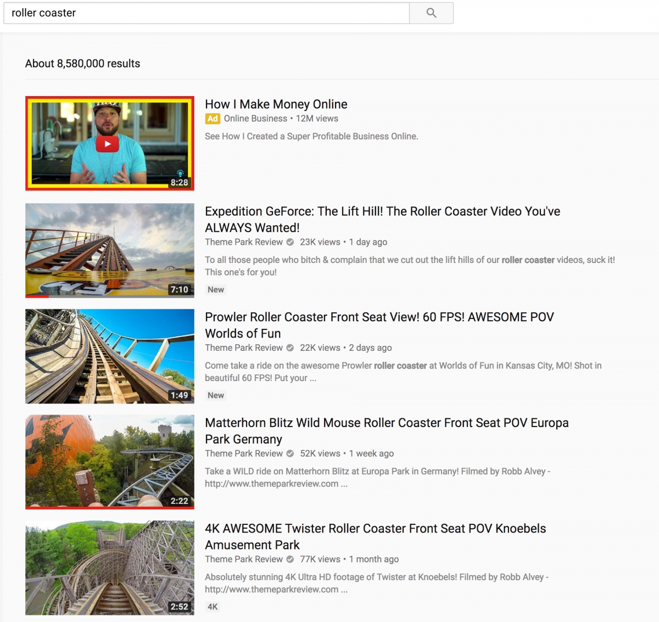The height and width of the screenshot is (622, 659).
Task: Click the 'Absolutely stunning 4K Ultra HD footage' description
Action: [x=377, y=583]
